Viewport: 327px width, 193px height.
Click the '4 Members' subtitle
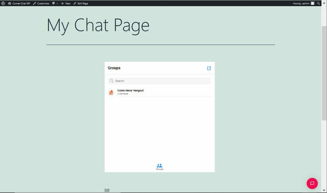click(123, 94)
